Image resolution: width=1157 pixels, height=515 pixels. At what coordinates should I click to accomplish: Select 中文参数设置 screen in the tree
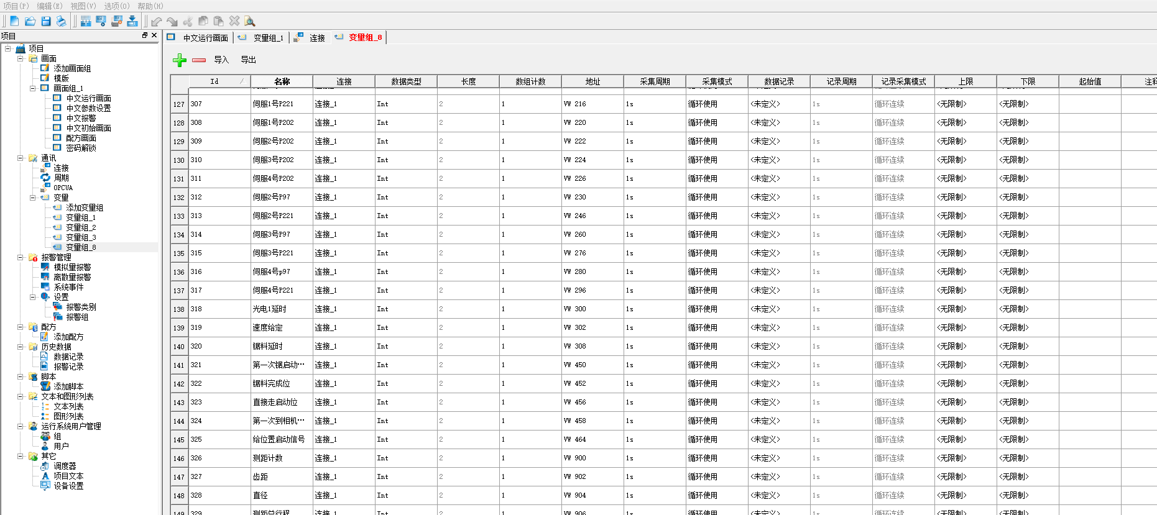88,108
